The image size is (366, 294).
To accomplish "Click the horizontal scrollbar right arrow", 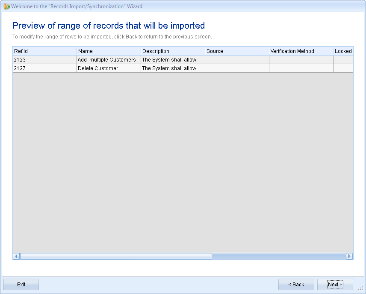I will pos(349,256).
